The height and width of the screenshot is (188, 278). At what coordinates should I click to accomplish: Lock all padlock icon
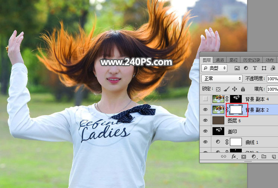[243, 89]
